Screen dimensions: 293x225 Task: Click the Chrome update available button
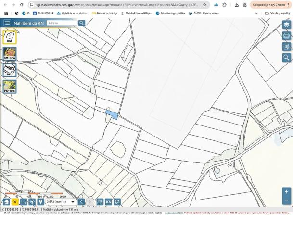(268, 4)
